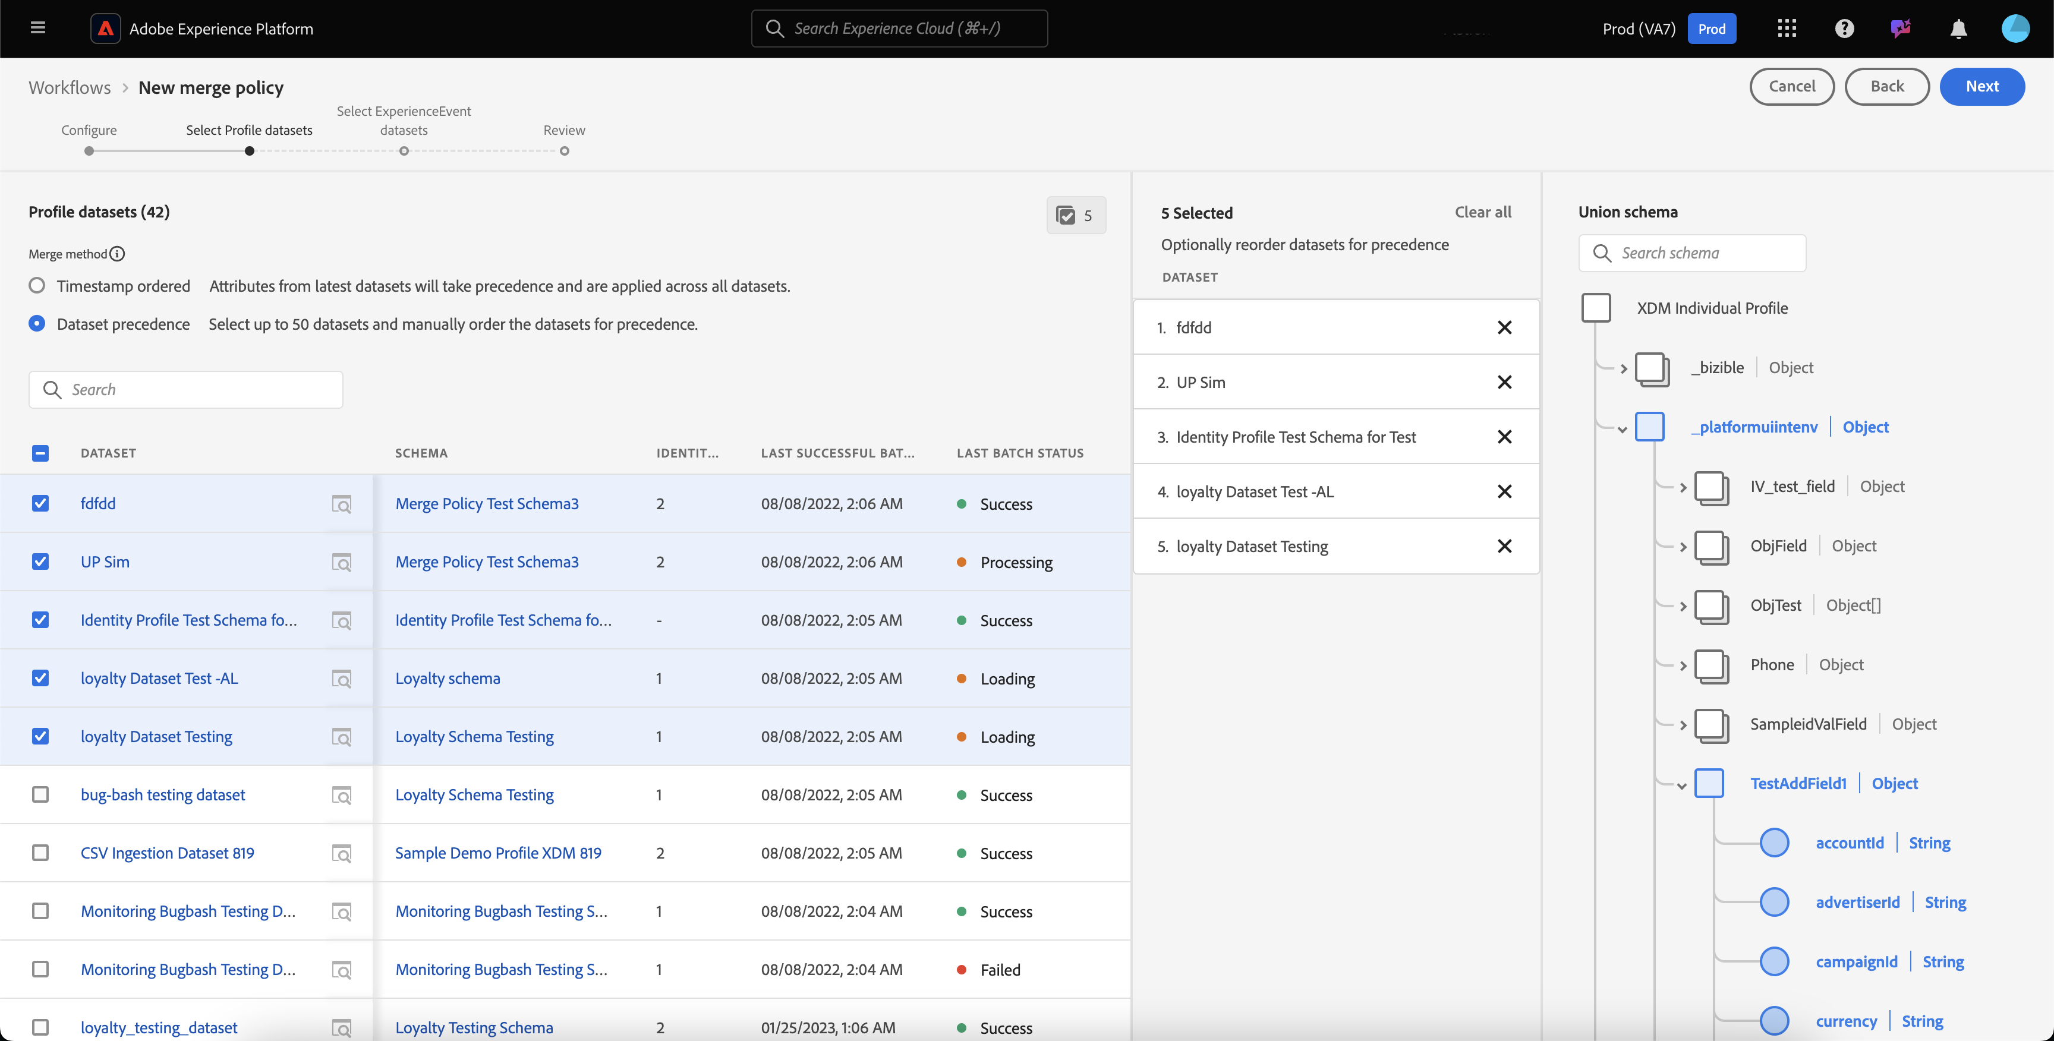Click the Merge method info icon
This screenshot has width=2054, height=1041.
pos(117,254)
